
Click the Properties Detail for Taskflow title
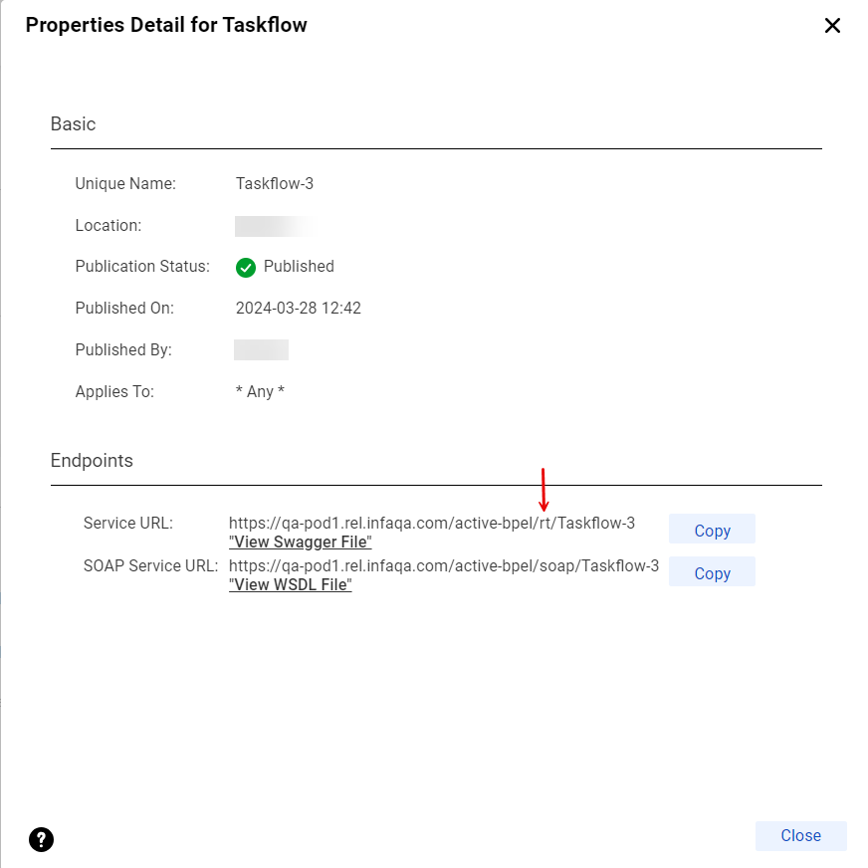point(166,25)
